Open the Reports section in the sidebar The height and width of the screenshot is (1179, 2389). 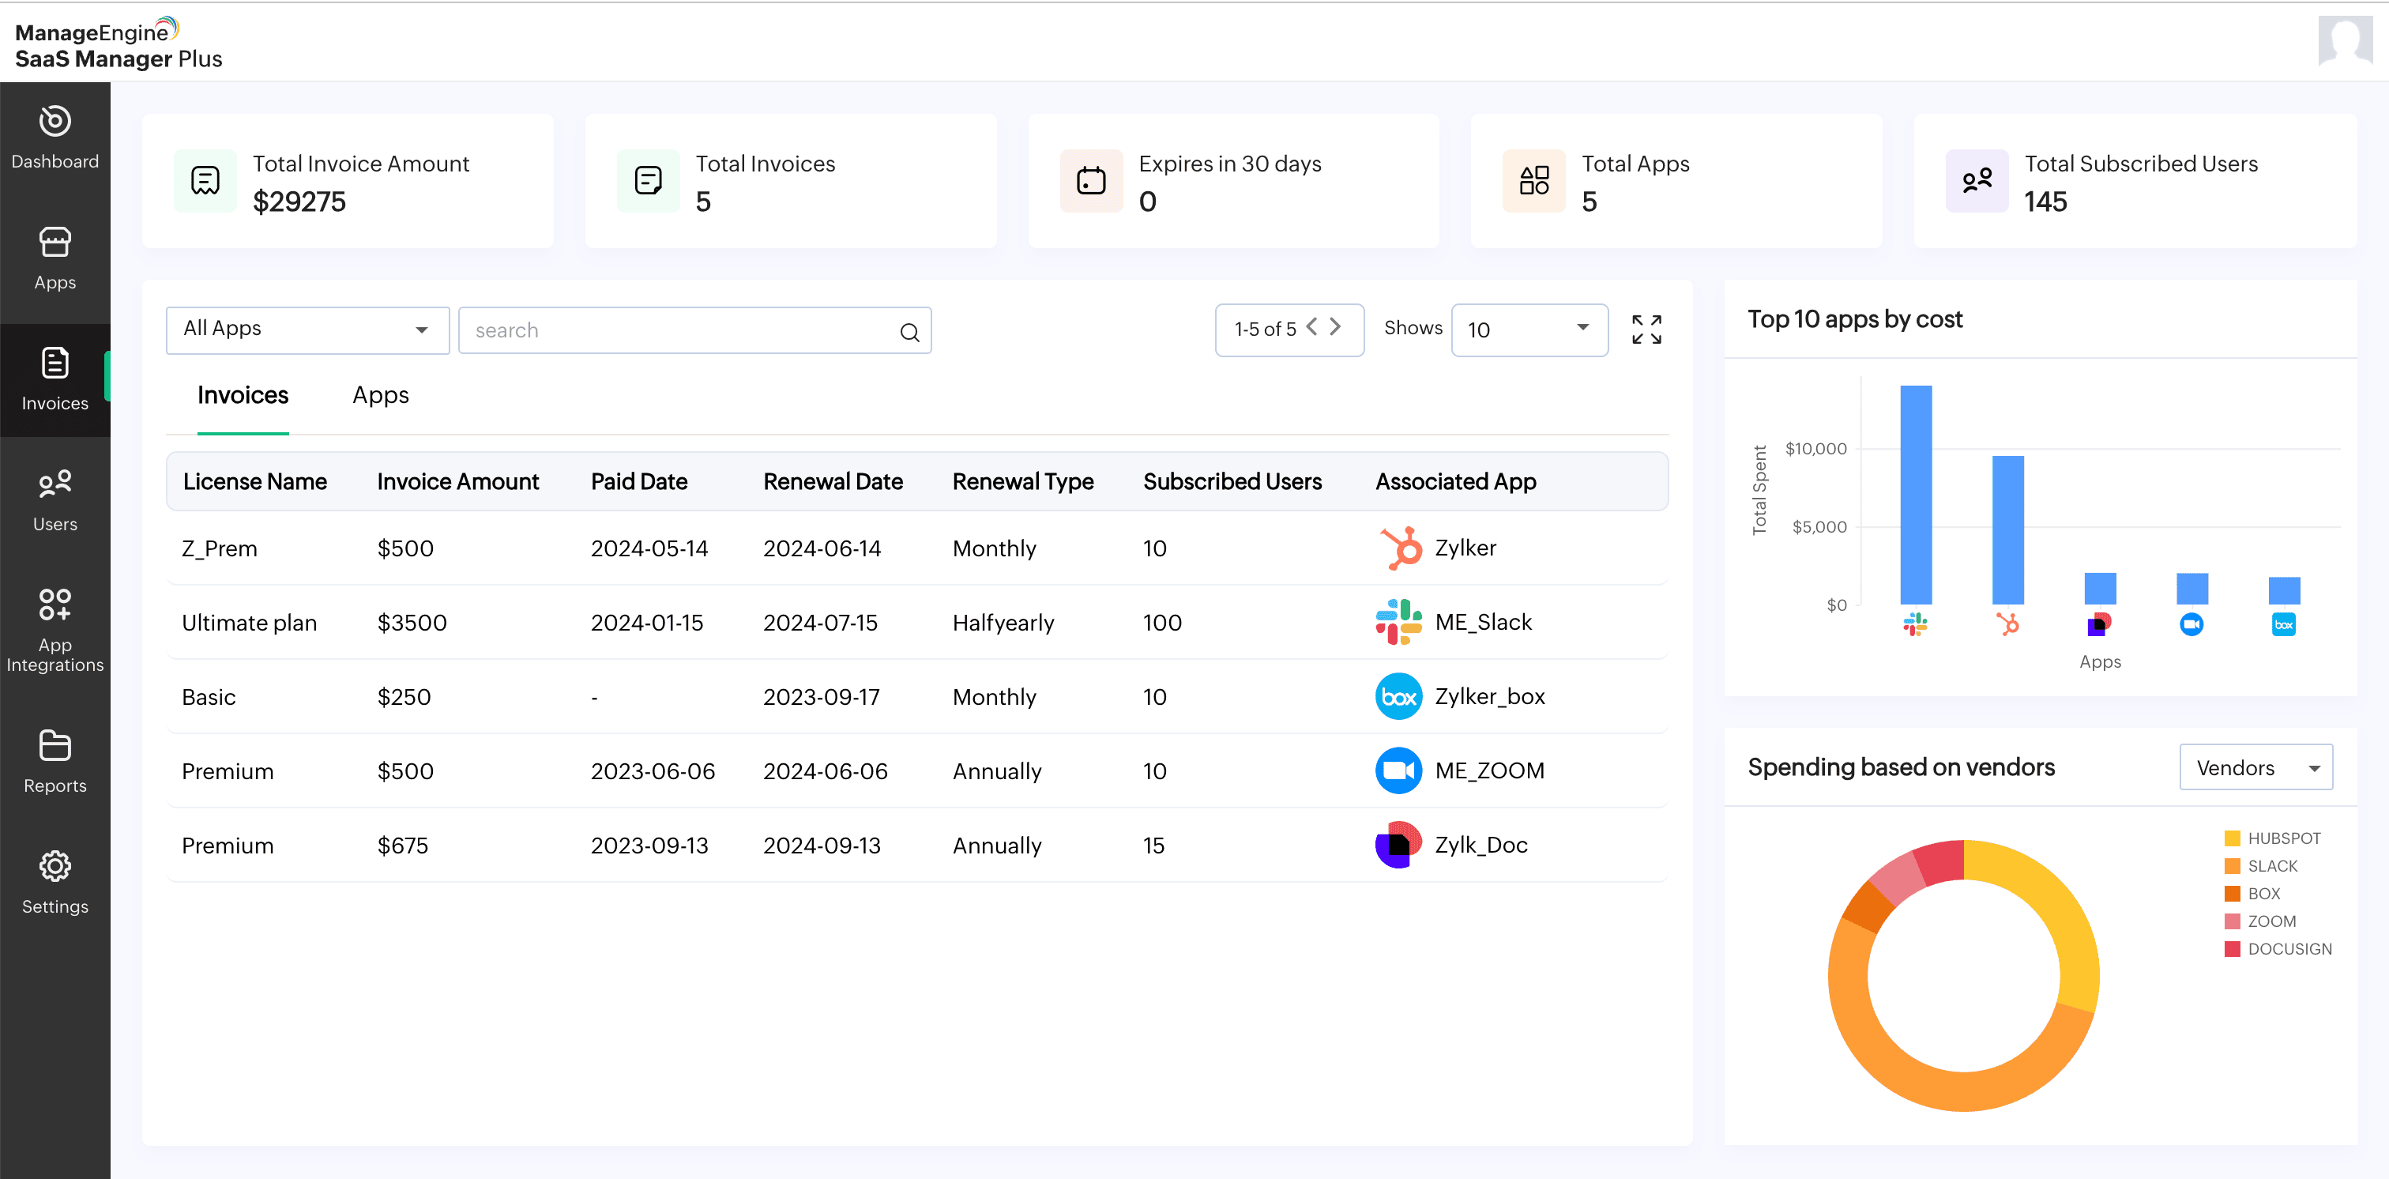click(55, 761)
